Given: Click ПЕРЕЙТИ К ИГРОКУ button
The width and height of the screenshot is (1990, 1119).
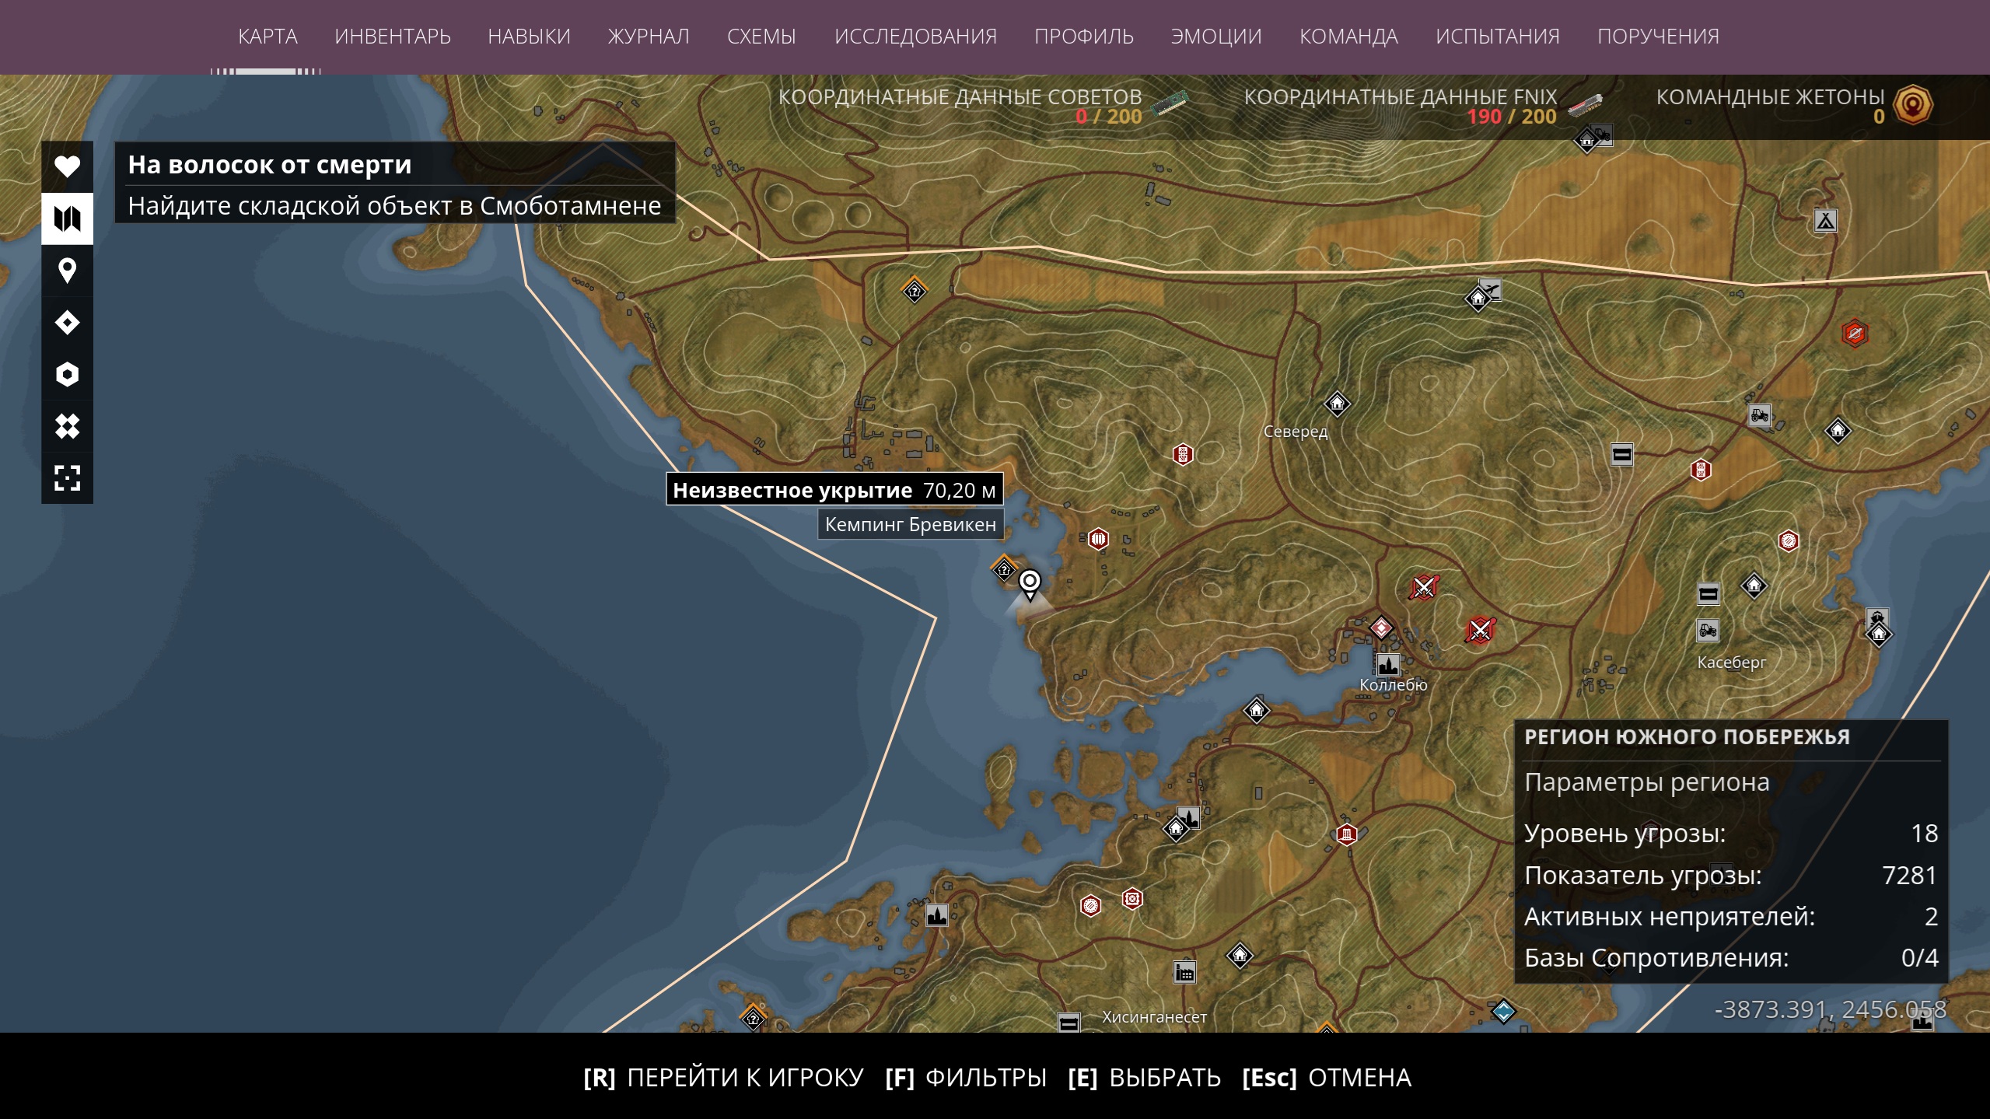Looking at the screenshot, I should (723, 1078).
